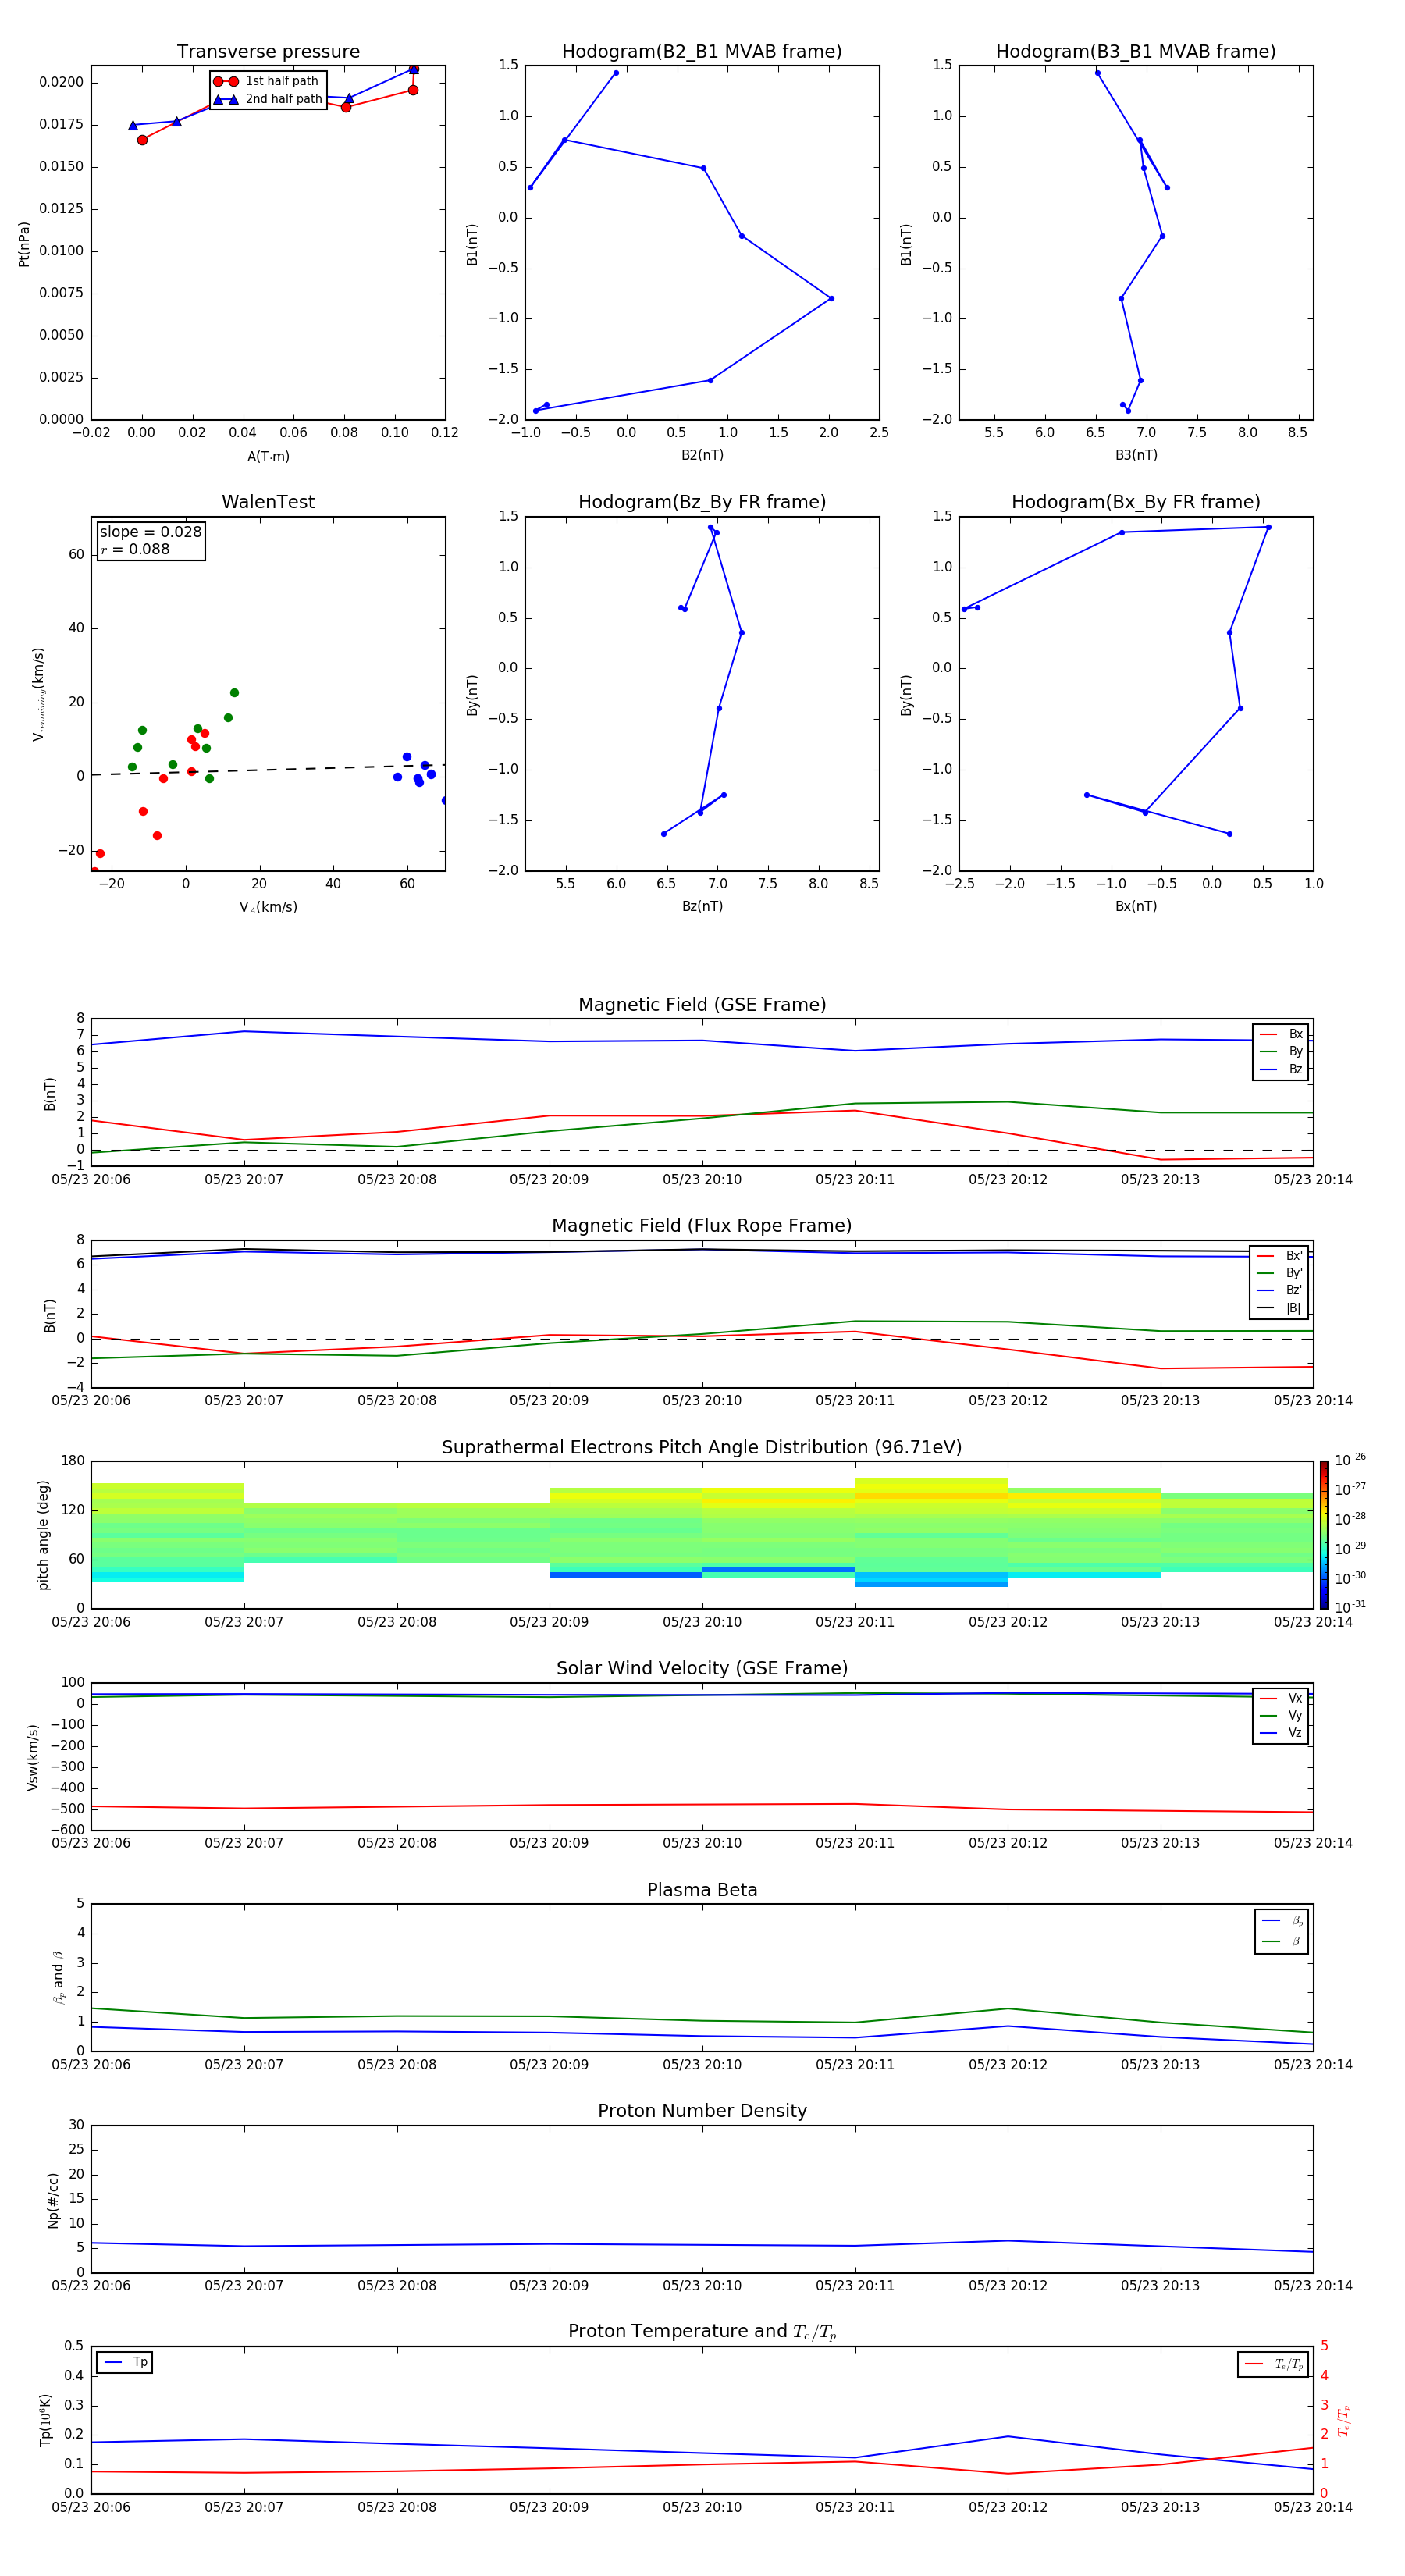Click the 'Bx' legend entry in GSE plot
Viewport: 1405px width, 2576px height.
click(x=1281, y=1034)
